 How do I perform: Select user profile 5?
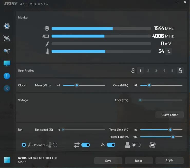[x=172, y=71]
